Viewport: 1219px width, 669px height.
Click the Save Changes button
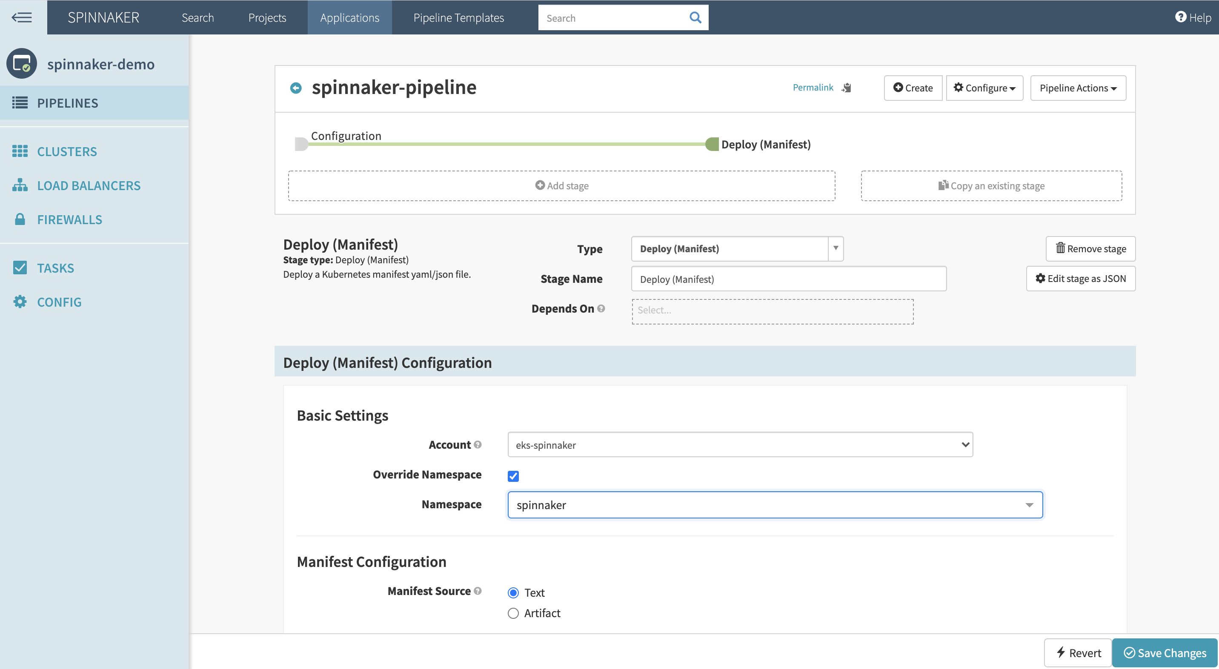[1165, 652]
